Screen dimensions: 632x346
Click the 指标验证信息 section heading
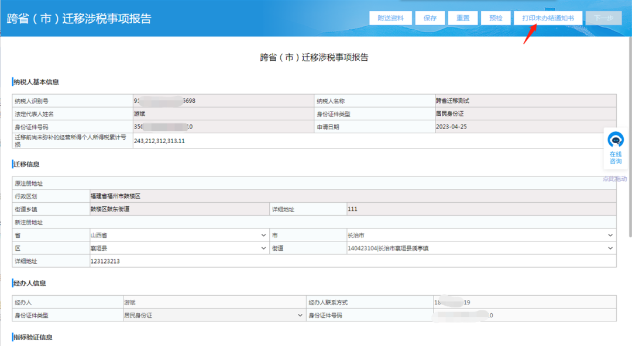(x=33, y=337)
